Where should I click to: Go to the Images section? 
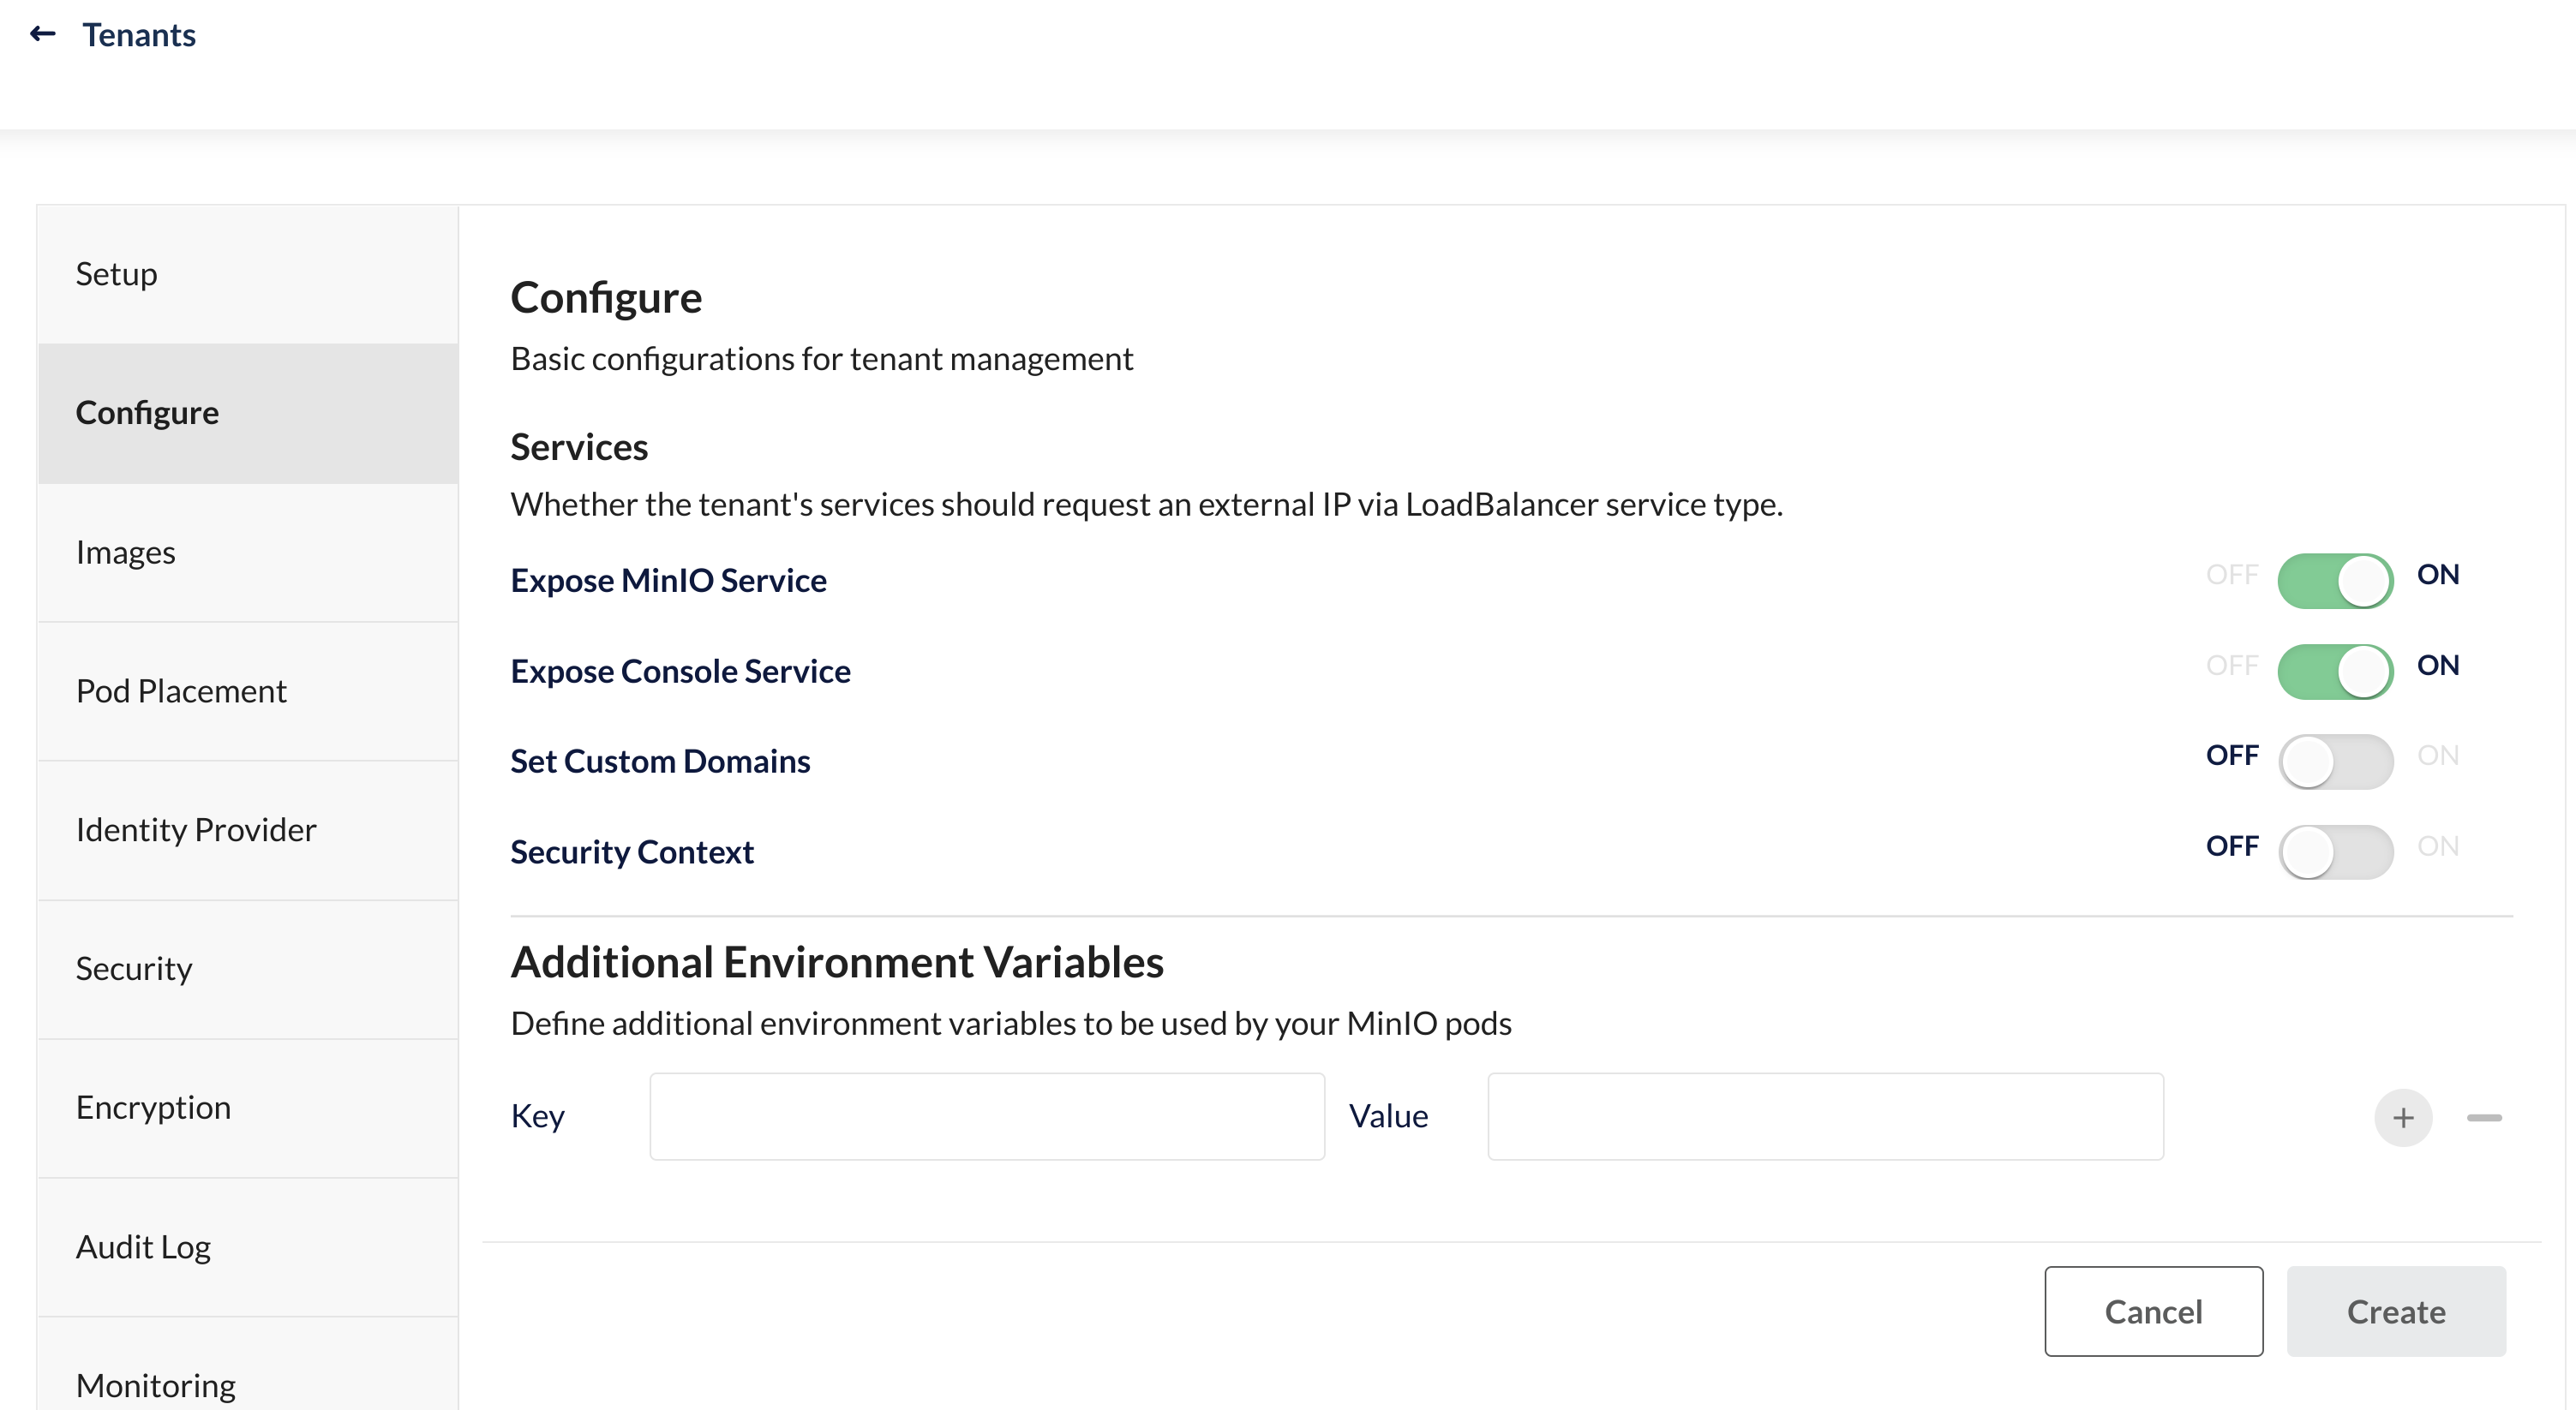(126, 552)
